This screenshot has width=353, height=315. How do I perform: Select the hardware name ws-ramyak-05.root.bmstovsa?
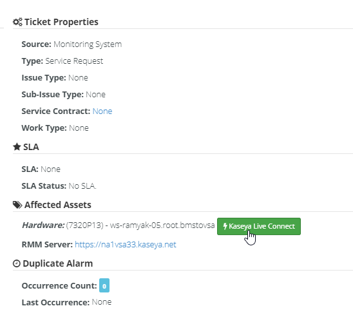(x=162, y=225)
